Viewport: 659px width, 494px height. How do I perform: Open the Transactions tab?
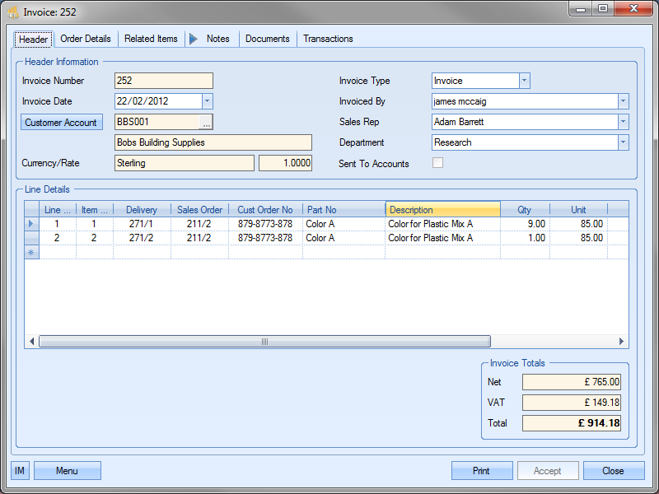(328, 39)
